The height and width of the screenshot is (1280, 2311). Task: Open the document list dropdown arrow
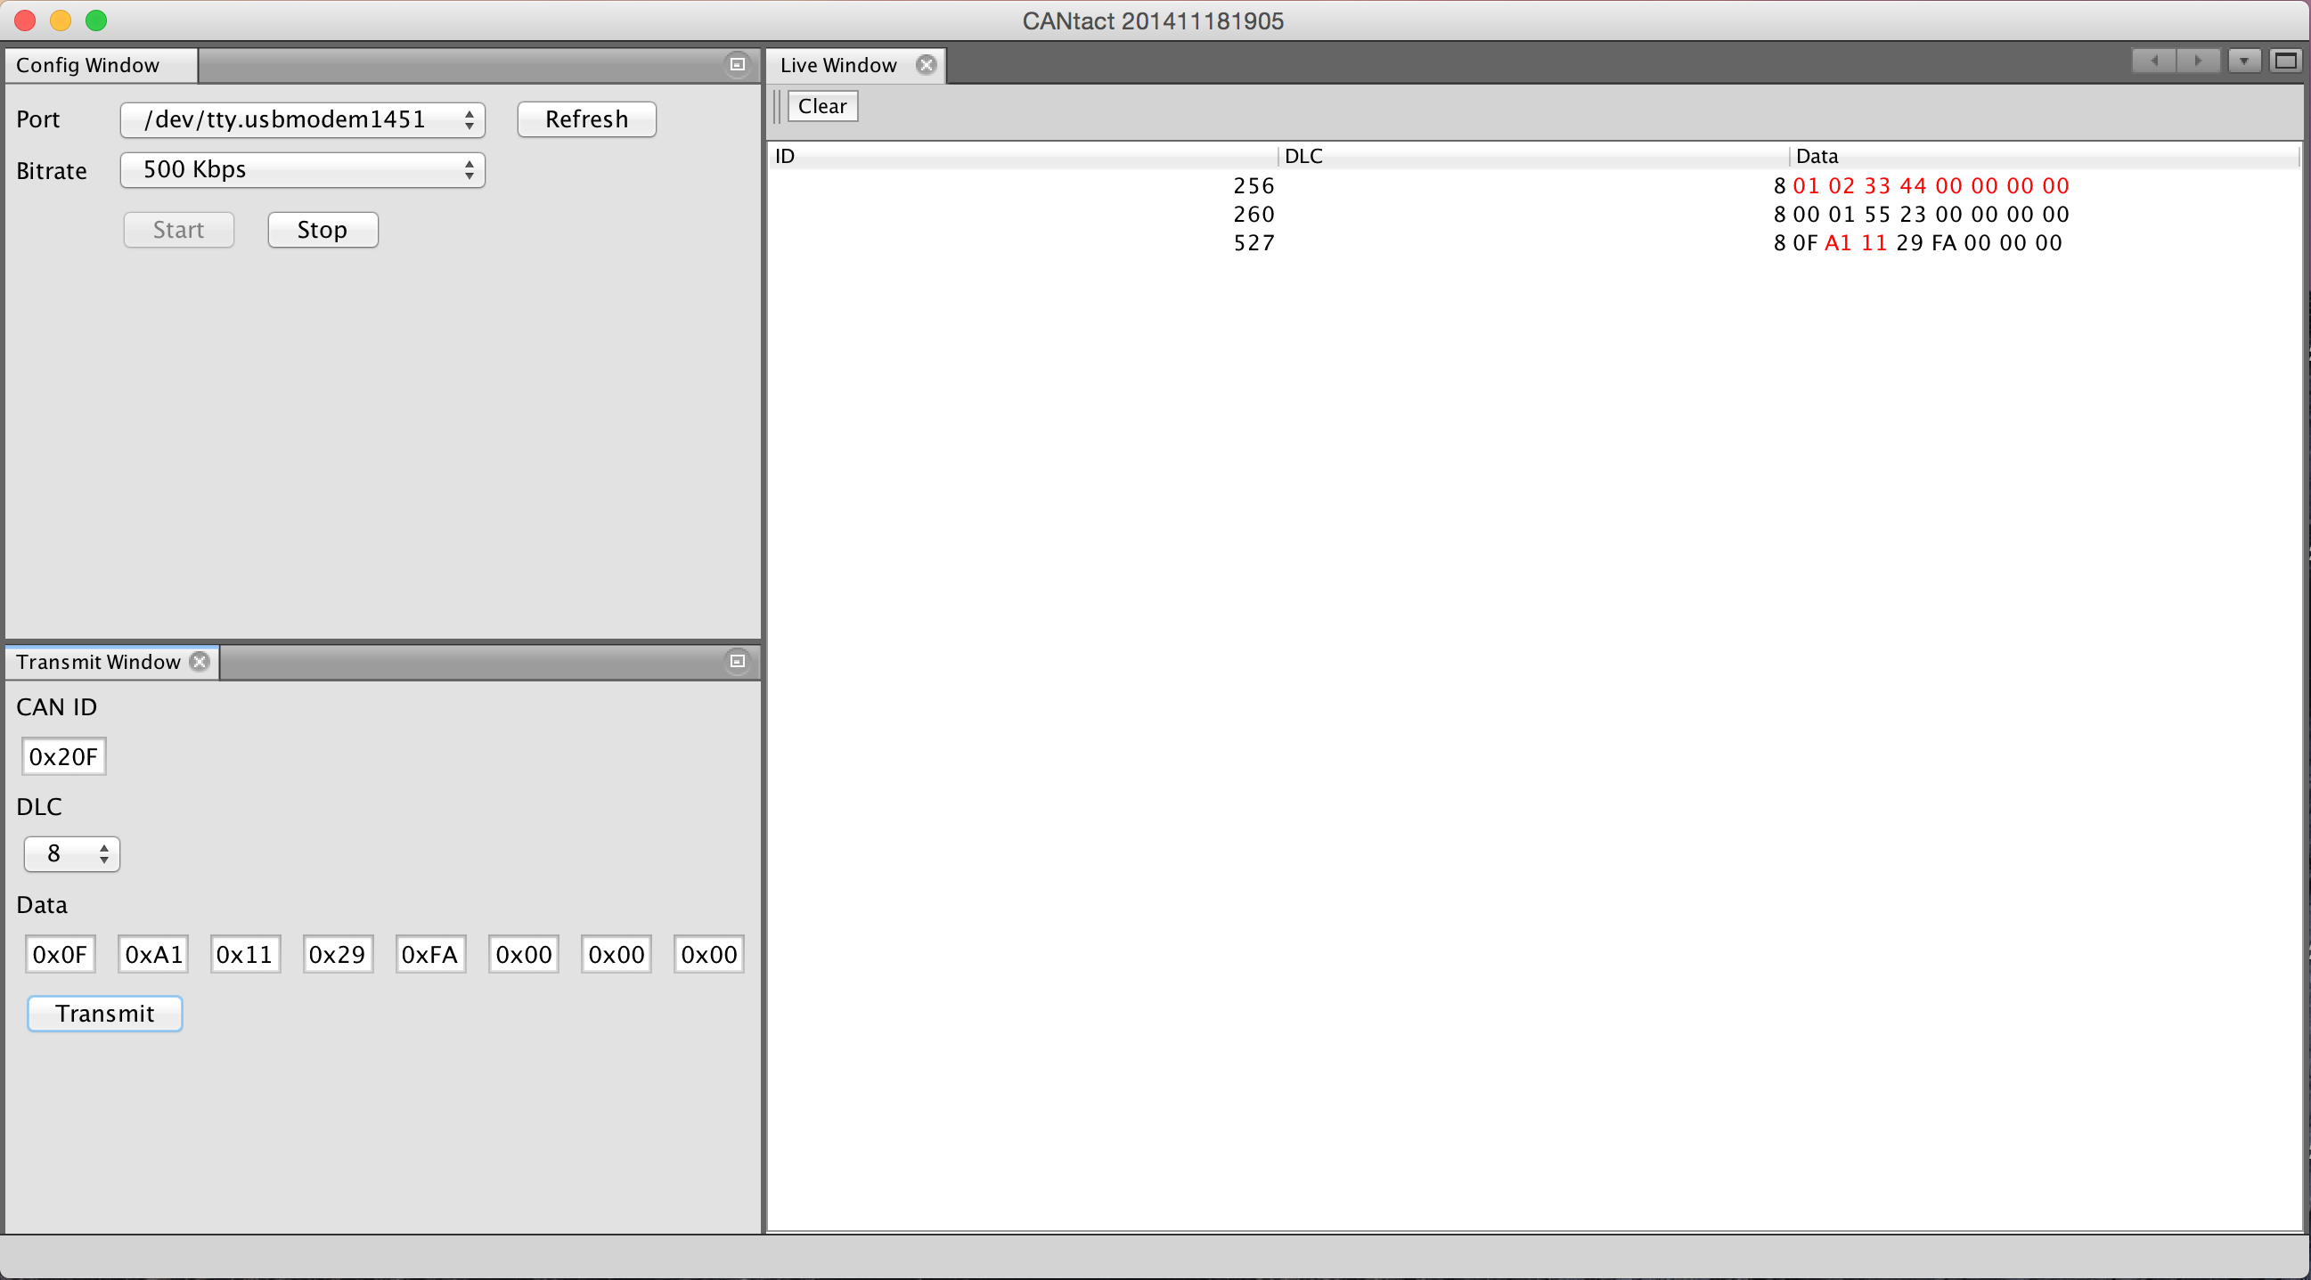click(2243, 61)
